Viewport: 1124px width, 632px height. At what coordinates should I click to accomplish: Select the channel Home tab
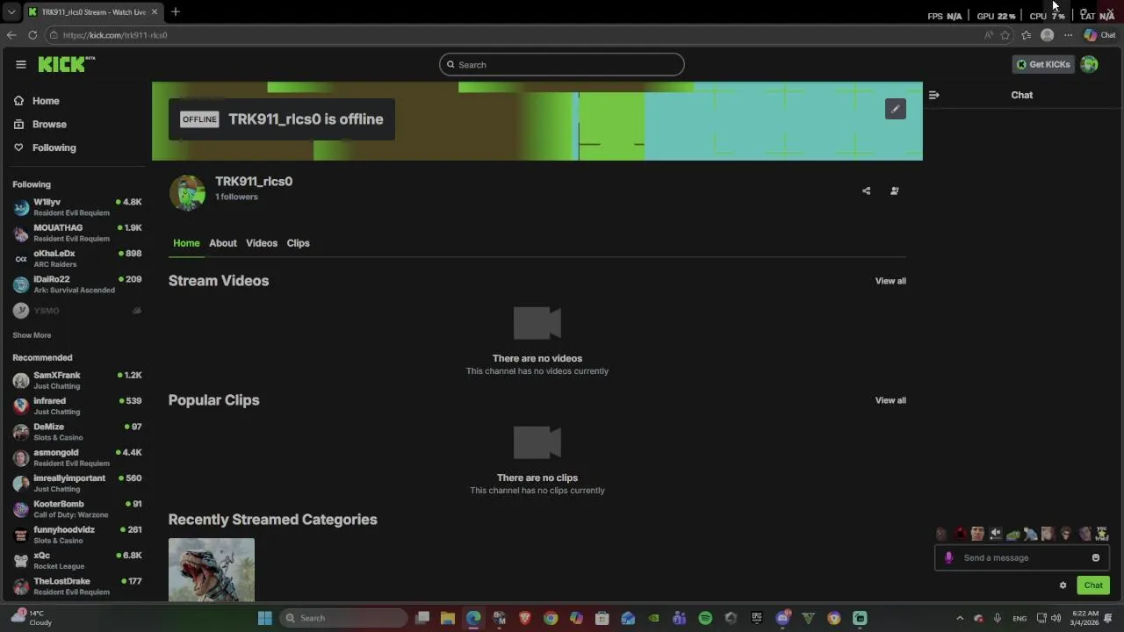(186, 243)
